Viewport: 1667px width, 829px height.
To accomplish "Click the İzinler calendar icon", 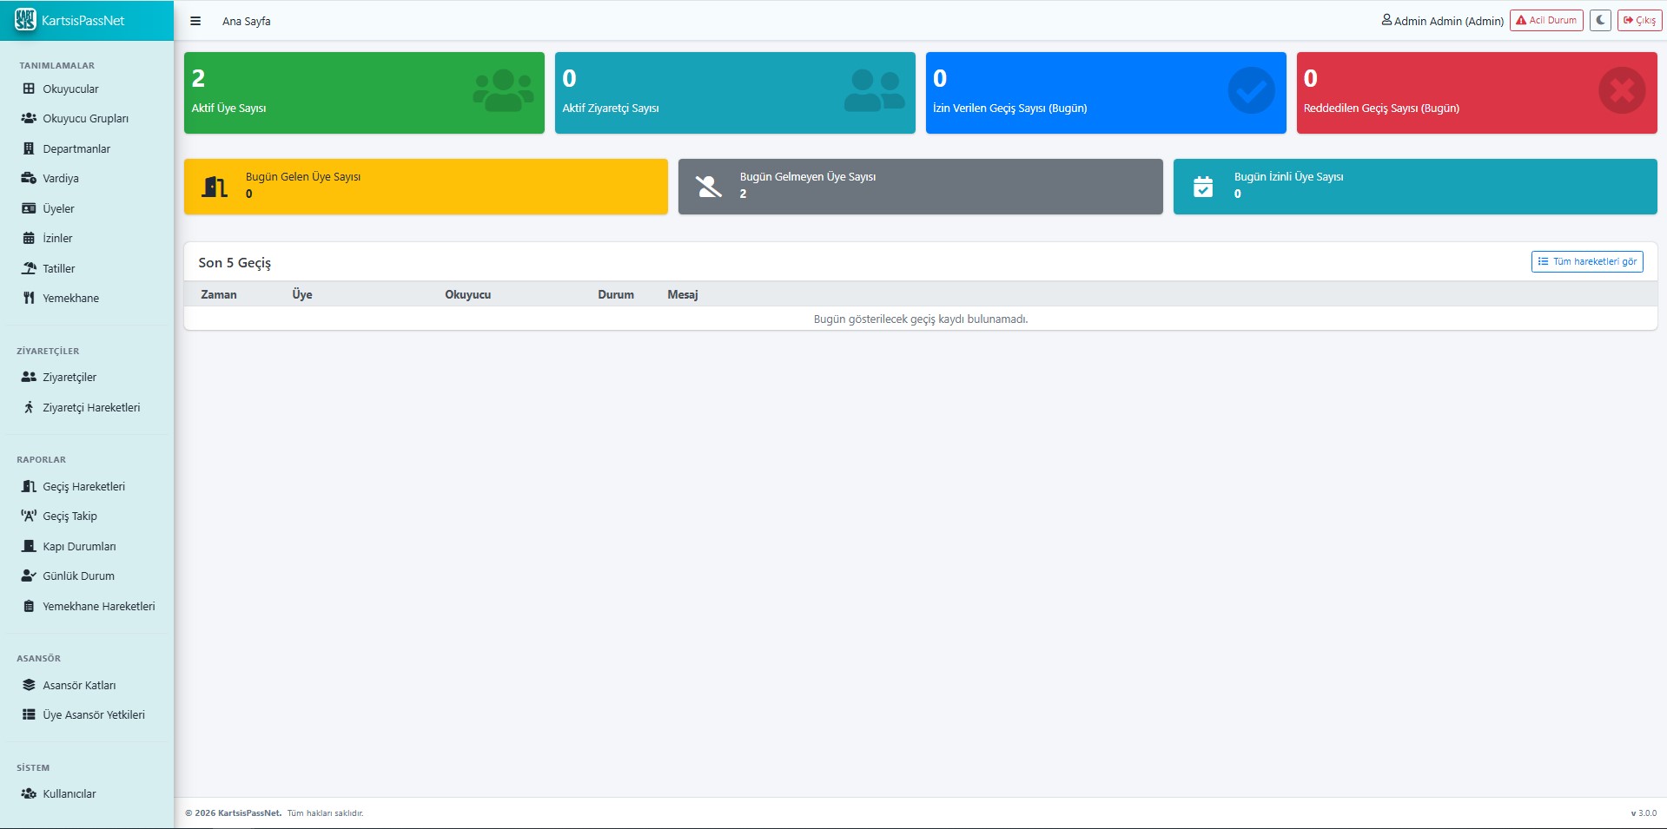I will [29, 238].
